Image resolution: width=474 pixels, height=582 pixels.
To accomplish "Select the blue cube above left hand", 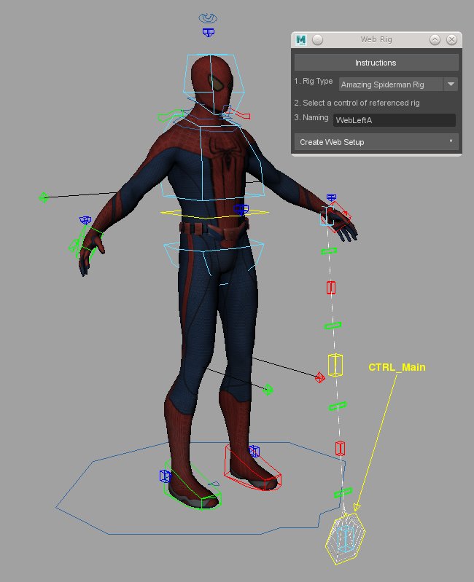I will click(331, 197).
